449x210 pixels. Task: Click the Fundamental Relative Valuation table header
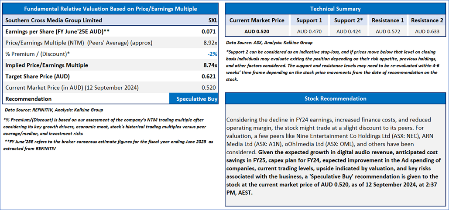coord(110,9)
